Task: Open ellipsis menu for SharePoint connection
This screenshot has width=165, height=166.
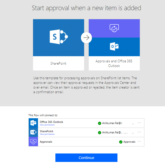Action: (139, 132)
